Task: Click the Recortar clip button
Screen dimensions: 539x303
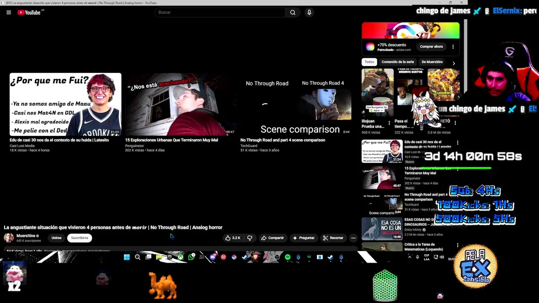Action: (x=333, y=238)
